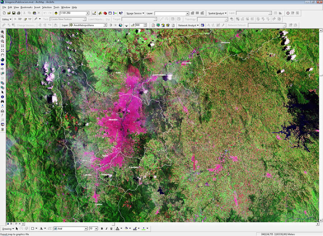323x236 pixels.
Task: Expand the Arial font dropdown
Action: tap(86, 228)
